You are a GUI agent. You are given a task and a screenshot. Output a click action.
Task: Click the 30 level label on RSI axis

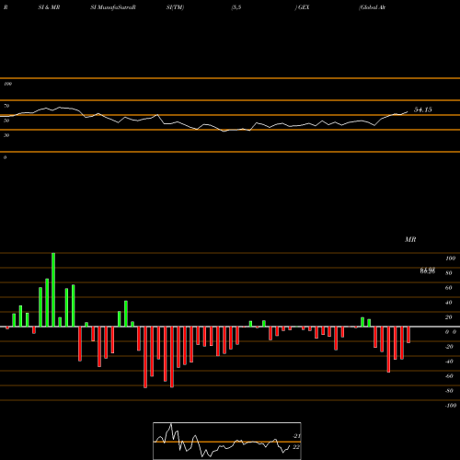tap(6, 135)
